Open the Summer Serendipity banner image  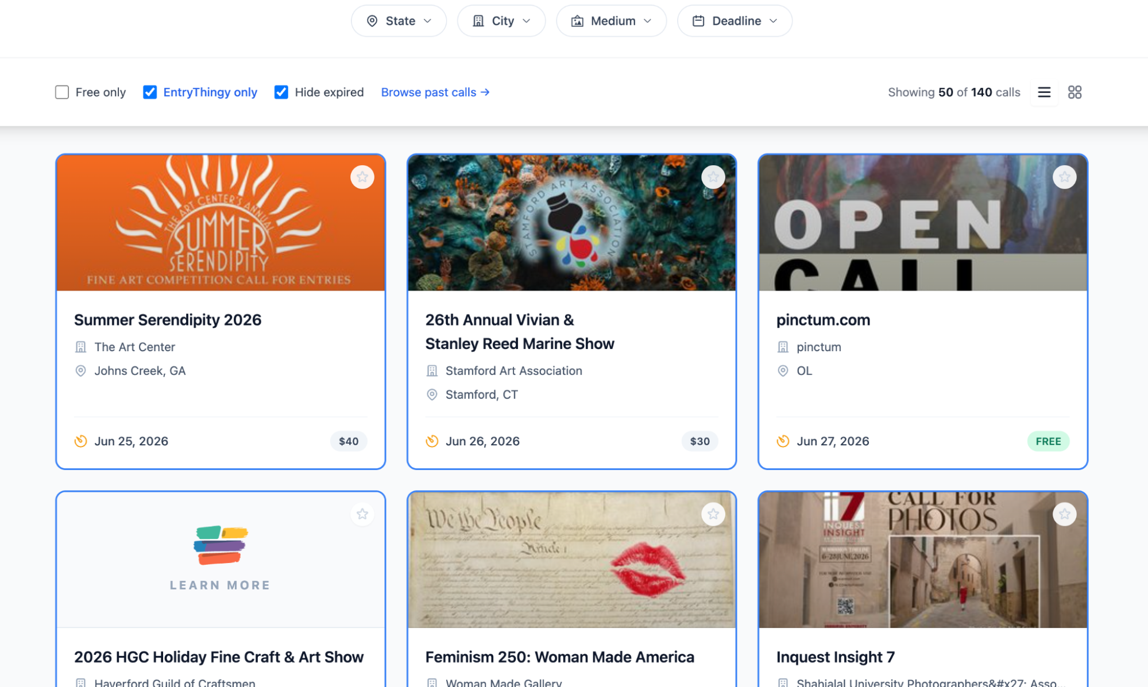click(x=221, y=223)
